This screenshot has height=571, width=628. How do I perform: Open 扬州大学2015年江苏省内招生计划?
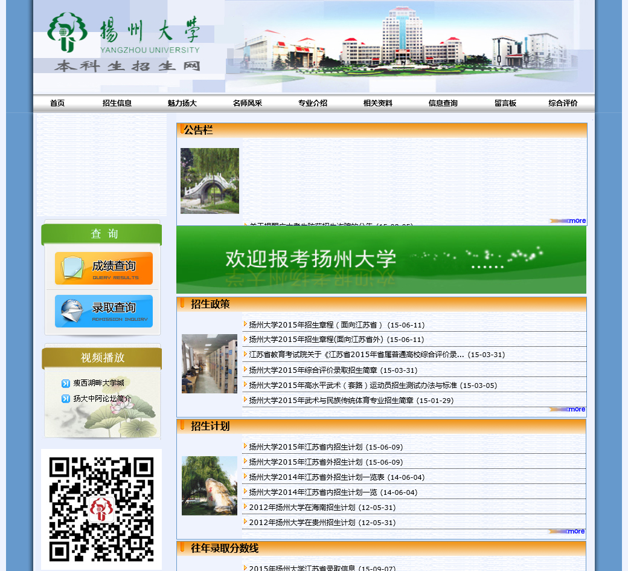tap(326, 447)
